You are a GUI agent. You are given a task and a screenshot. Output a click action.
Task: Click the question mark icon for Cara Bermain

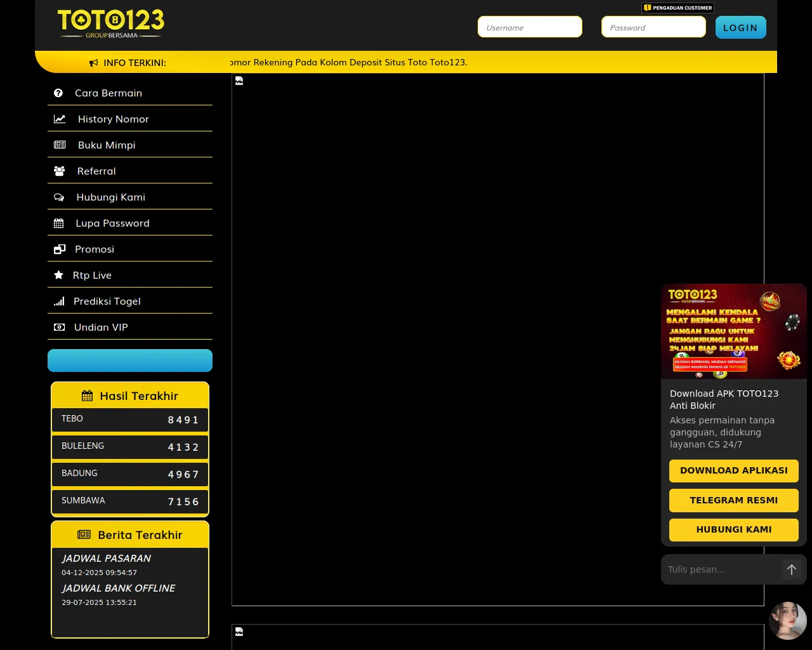58,93
